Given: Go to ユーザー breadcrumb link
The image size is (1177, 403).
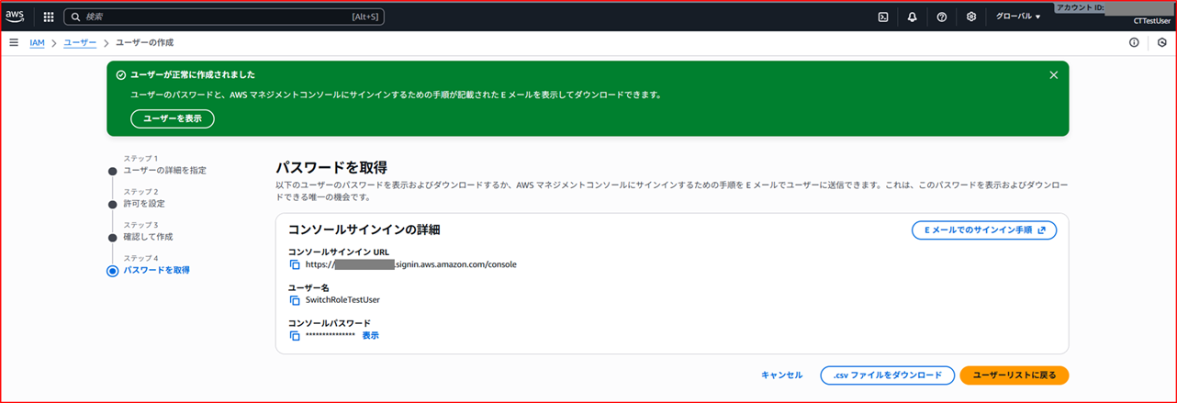Looking at the screenshot, I should pyautogui.click(x=80, y=42).
